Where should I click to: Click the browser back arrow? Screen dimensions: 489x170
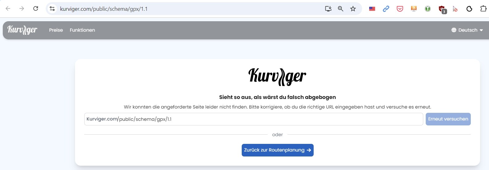[x=8, y=9]
